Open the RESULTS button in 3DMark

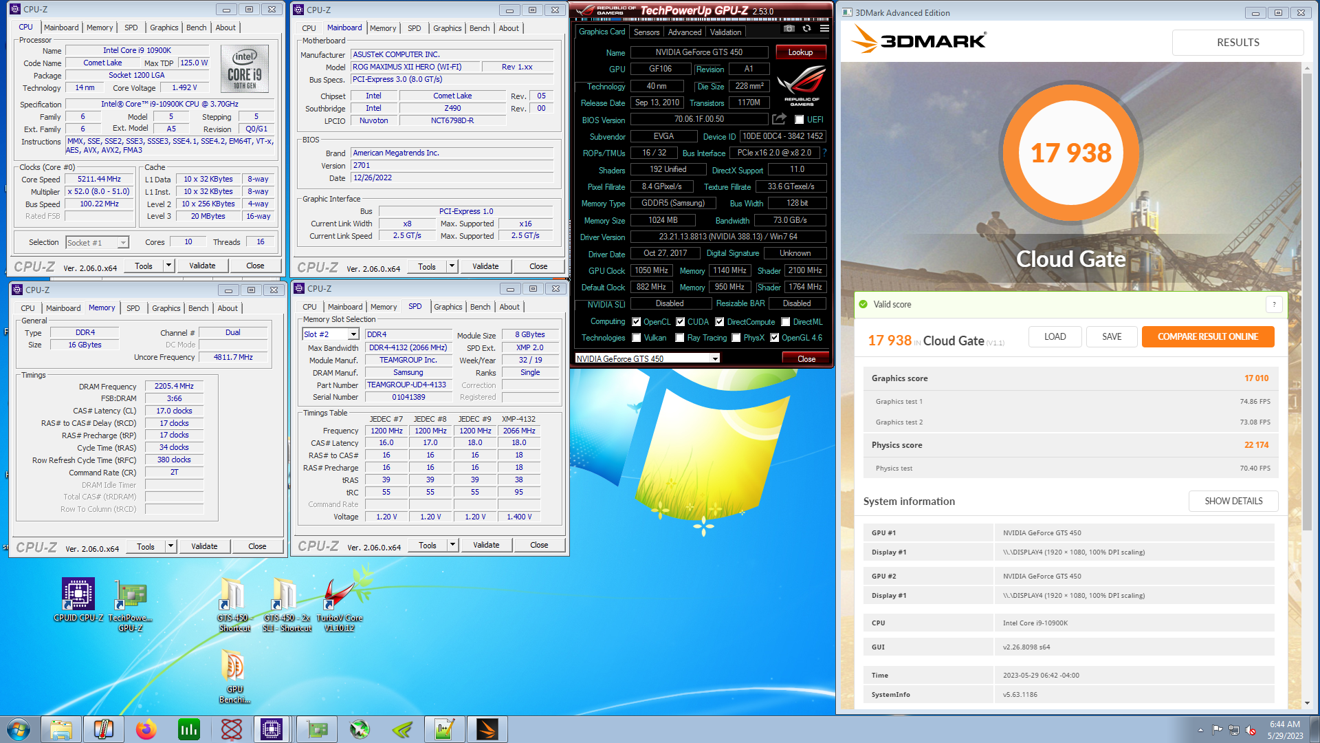click(x=1237, y=42)
